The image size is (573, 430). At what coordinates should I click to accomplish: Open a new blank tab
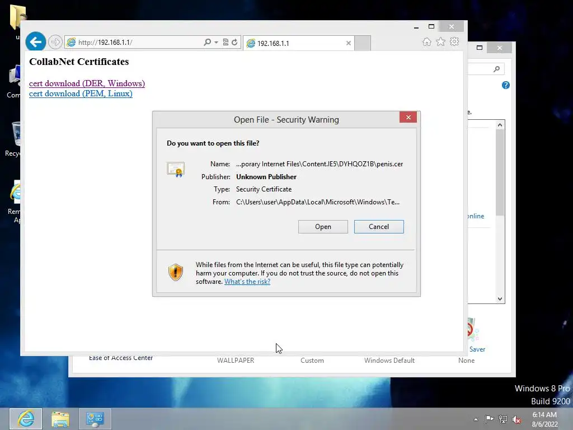point(363,43)
